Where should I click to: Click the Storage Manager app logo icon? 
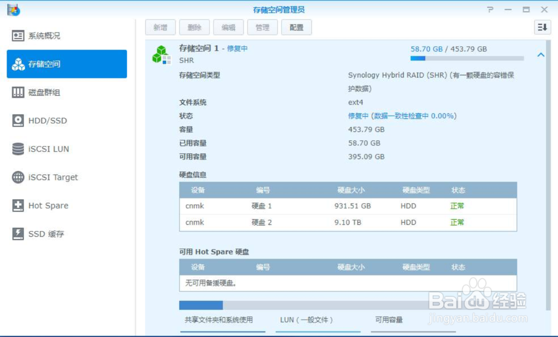(13, 9)
